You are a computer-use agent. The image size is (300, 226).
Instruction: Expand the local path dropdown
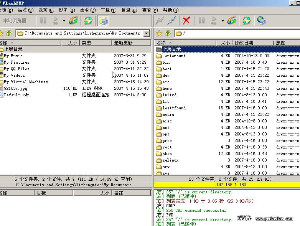pos(147,33)
